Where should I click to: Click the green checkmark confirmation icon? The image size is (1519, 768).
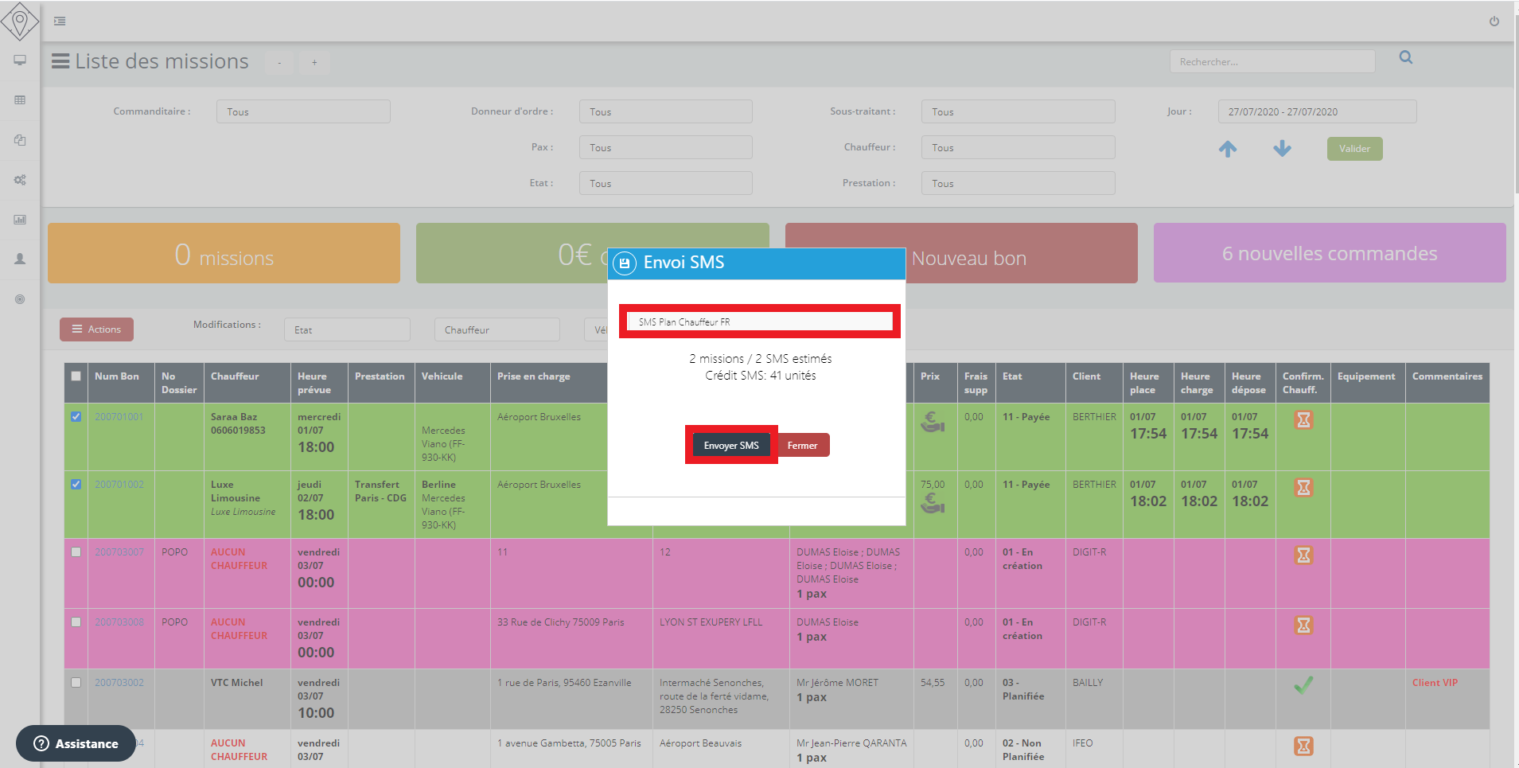(1303, 684)
